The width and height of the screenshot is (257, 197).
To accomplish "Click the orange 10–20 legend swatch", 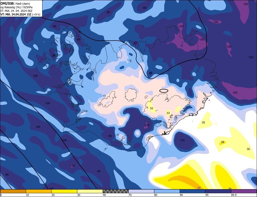I will 39,191.
